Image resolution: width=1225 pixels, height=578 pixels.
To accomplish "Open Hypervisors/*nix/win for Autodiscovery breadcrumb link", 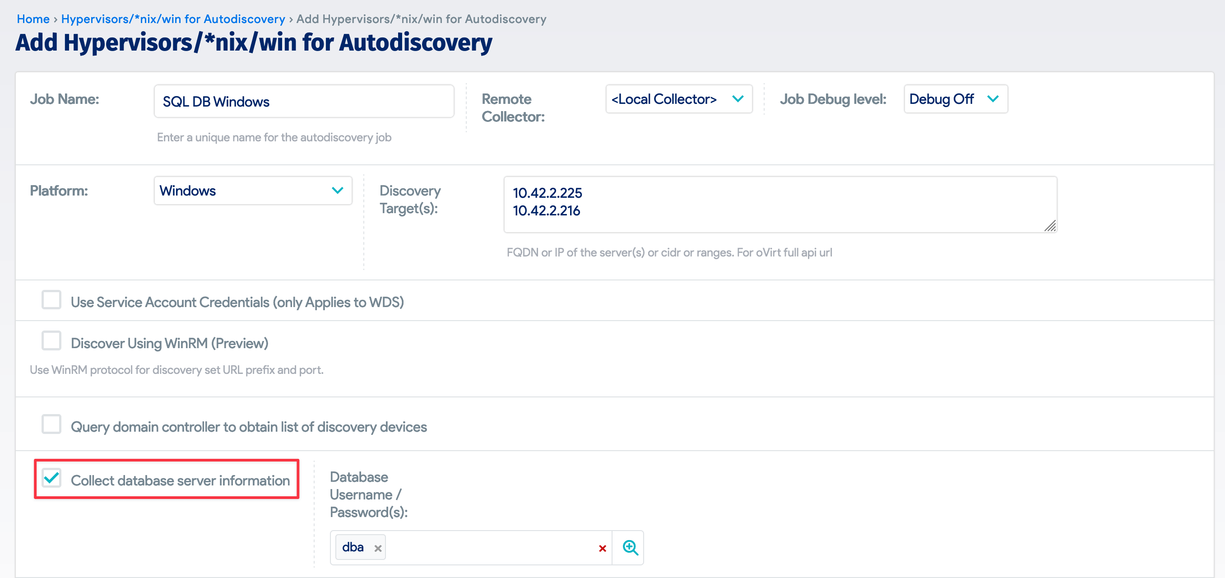I will [x=173, y=19].
